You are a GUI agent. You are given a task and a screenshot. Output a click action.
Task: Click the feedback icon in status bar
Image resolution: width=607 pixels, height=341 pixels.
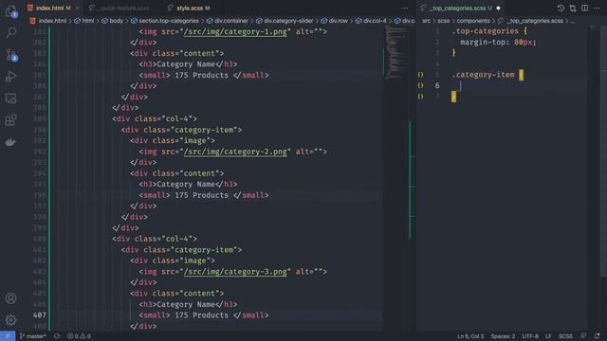[x=583, y=336]
